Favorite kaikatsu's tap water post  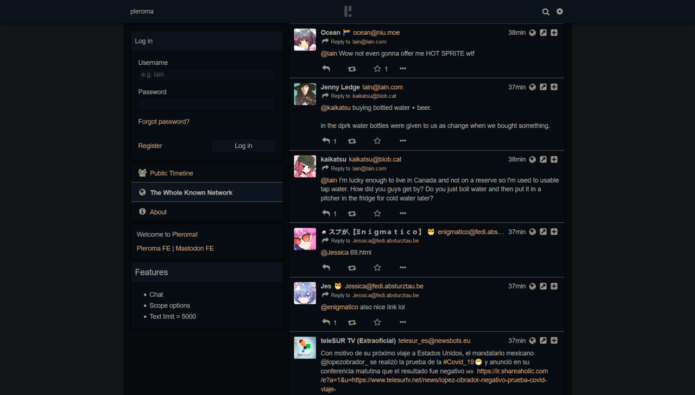377,214
